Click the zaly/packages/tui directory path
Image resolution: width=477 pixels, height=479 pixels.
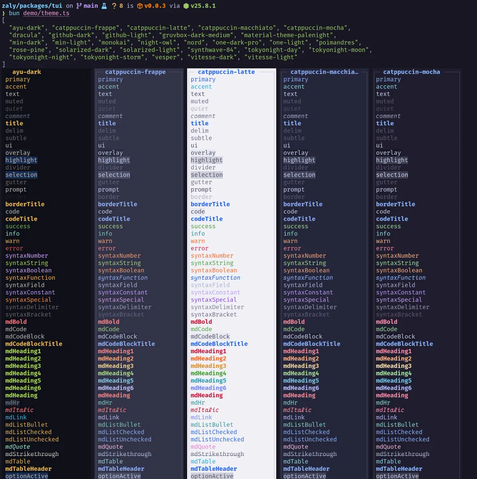click(32, 6)
